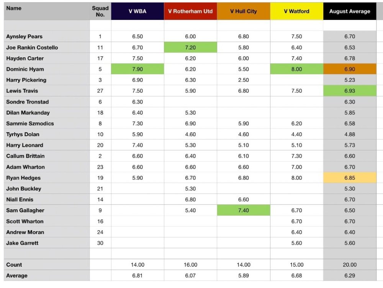Click Dominic Hyam's green 7.90 WBA rating
This screenshot has width=383, height=288.
pyautogui.click(x=137, y=69)
